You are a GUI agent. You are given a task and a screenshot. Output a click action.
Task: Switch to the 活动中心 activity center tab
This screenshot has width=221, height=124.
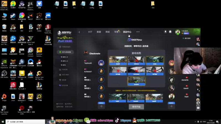point(127,32)
